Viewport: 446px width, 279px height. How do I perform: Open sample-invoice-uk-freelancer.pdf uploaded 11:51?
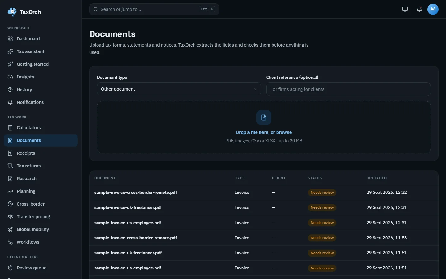coord(128,253)
